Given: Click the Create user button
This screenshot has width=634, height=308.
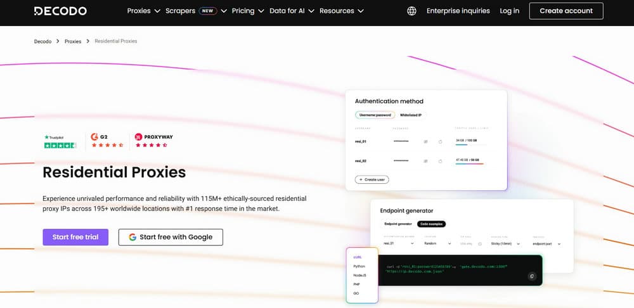Looking at the screenshot, I should coord(372,179).
